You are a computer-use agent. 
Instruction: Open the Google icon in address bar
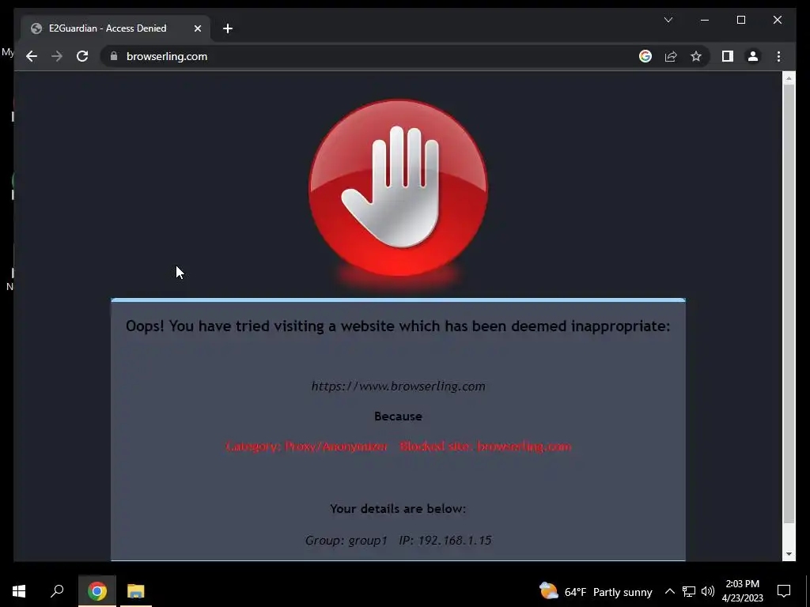click(x=645, y=56)
